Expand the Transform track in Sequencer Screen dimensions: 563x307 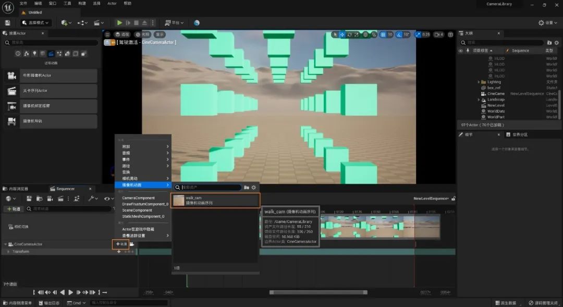[8, 252]
